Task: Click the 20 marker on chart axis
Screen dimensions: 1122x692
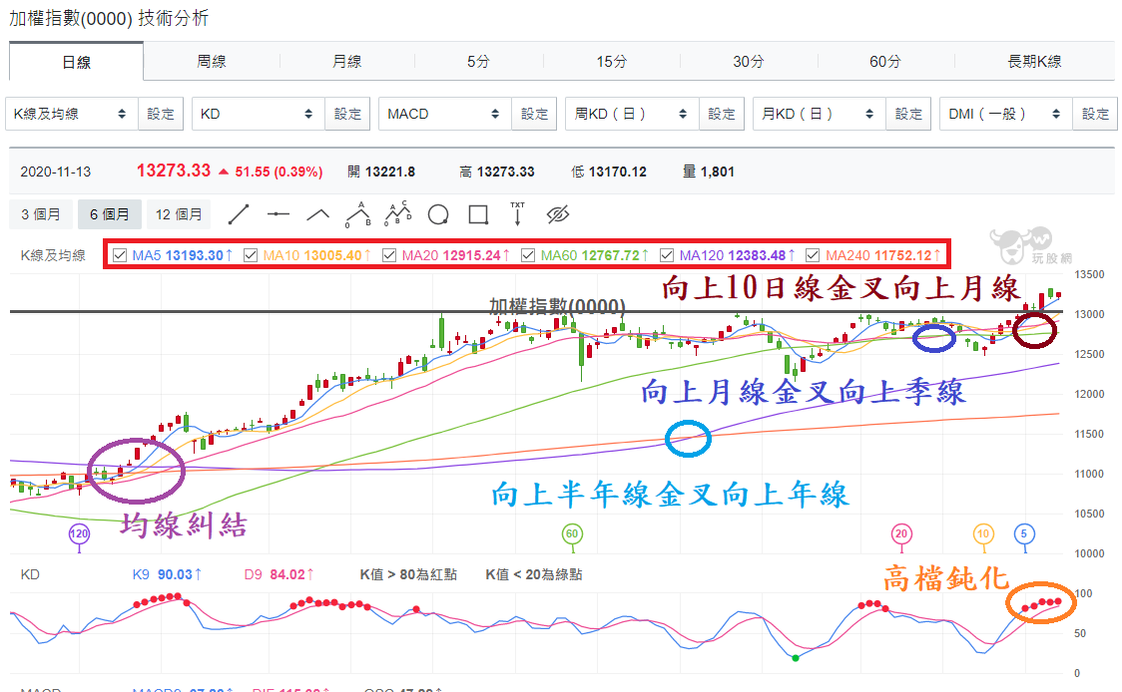Action: pos(900,534)
